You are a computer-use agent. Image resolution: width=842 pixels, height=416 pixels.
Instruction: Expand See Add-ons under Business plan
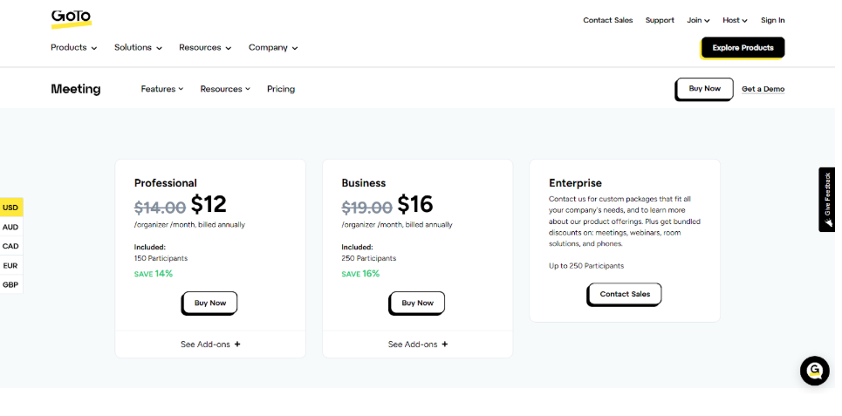point(418,344)
